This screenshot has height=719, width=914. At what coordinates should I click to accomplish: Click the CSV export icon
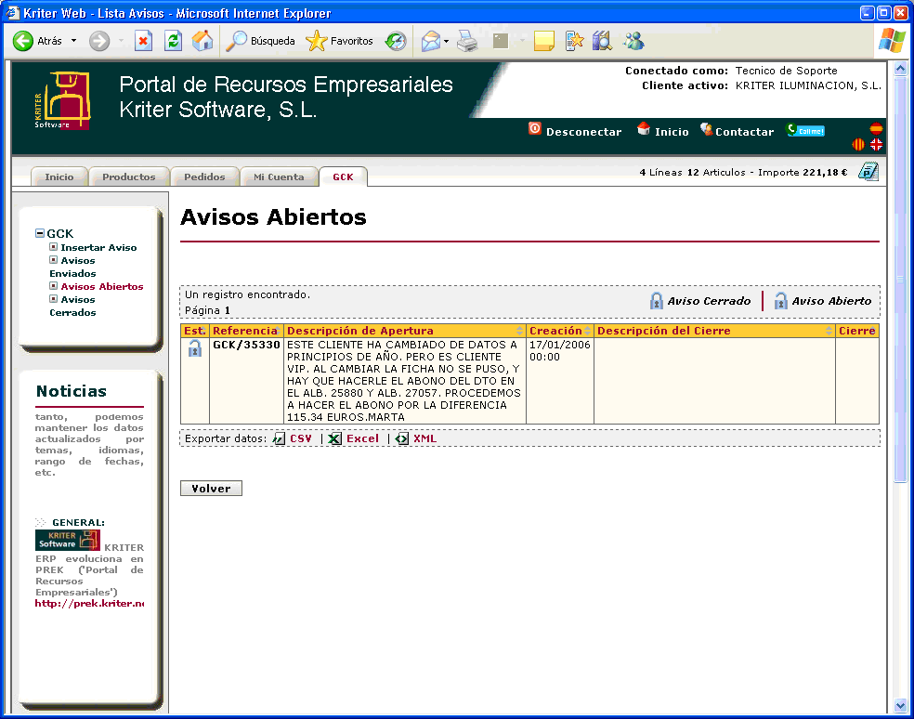[x=280, y=438]
